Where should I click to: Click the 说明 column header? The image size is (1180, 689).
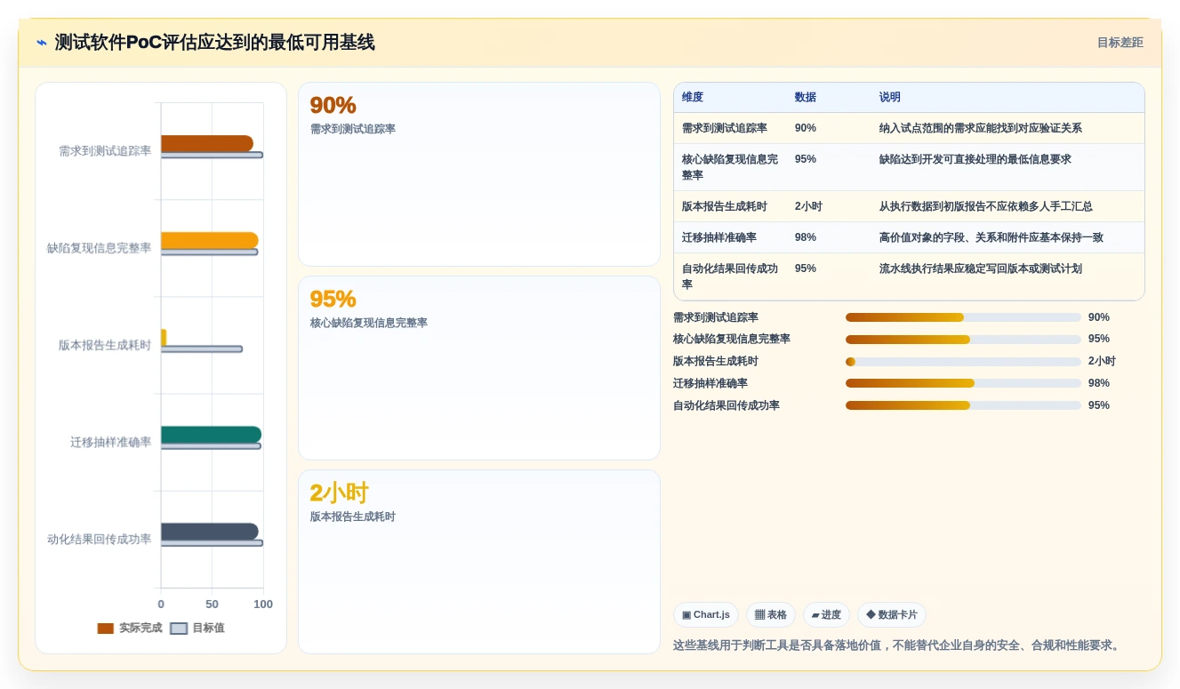point(890,97)
